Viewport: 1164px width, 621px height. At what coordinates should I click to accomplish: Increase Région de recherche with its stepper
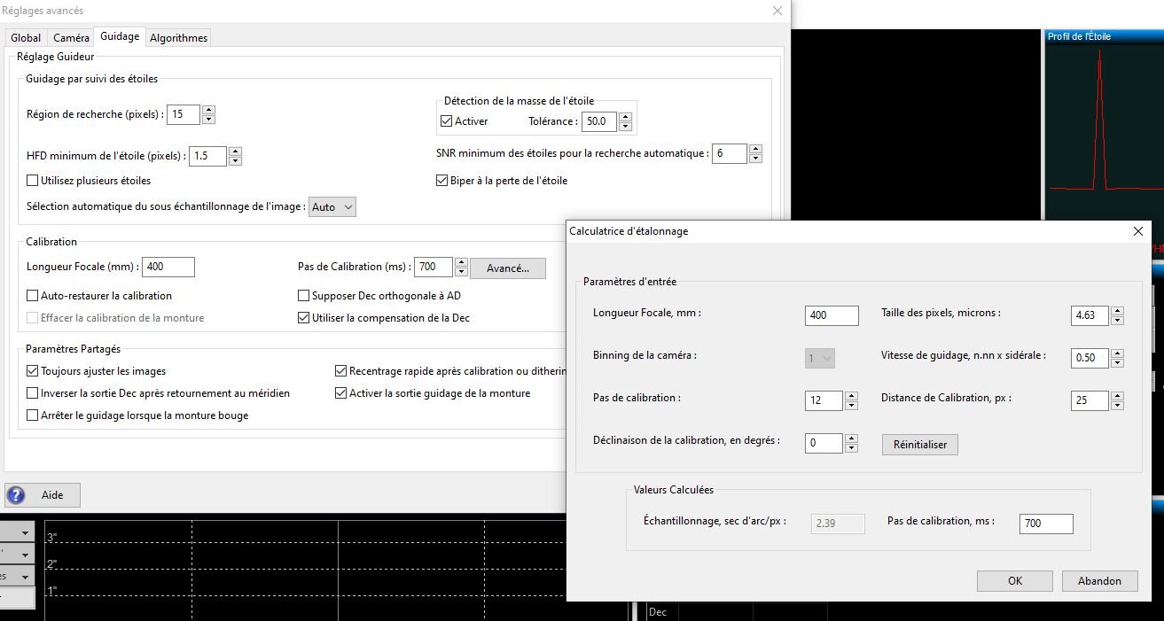click(209, 110)
